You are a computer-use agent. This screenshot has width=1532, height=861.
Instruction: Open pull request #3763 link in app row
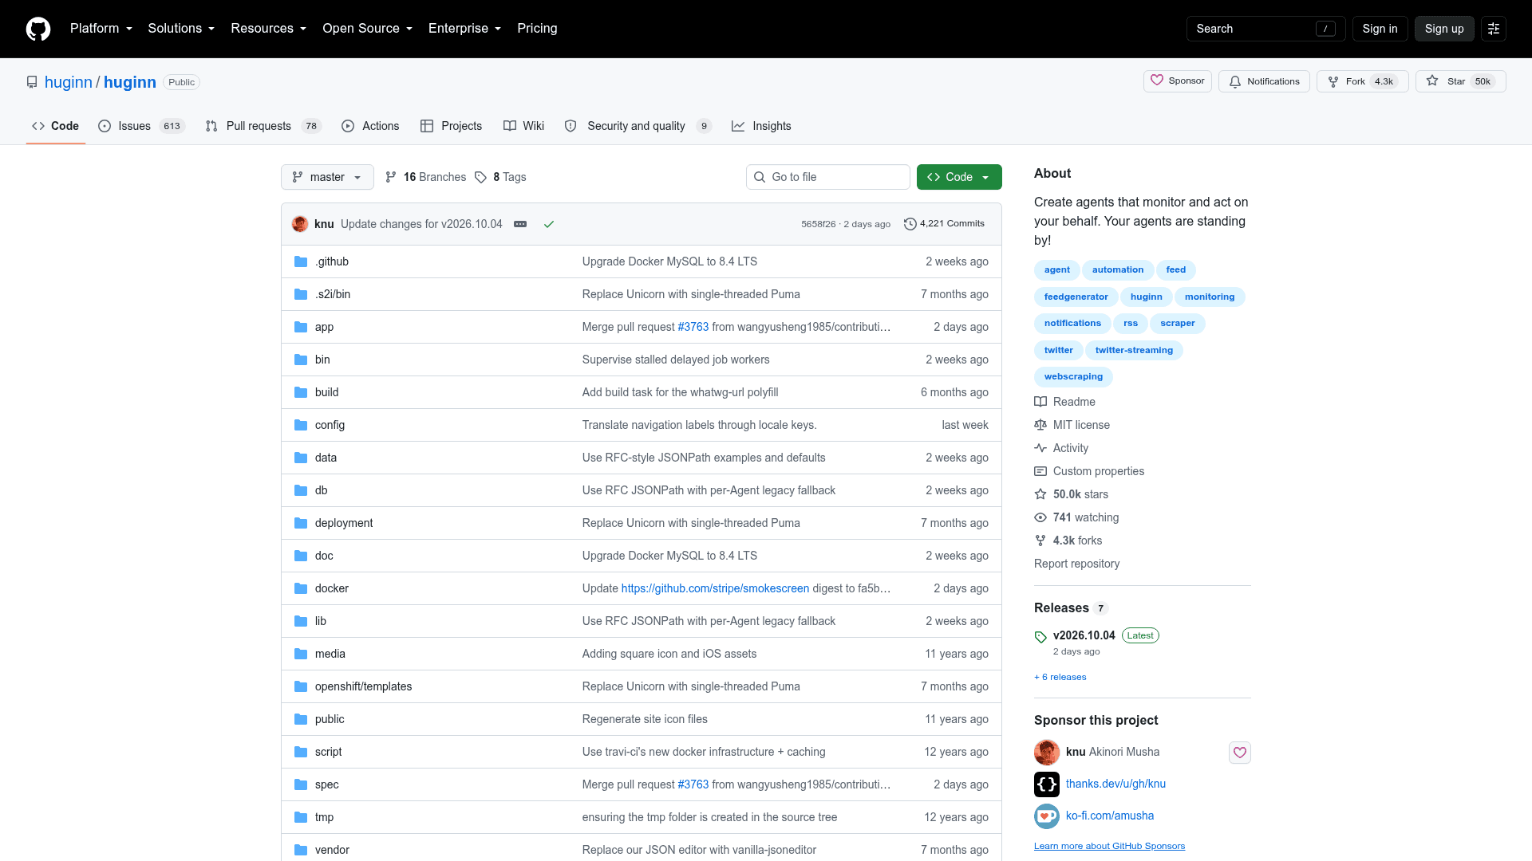coord(693,327)
